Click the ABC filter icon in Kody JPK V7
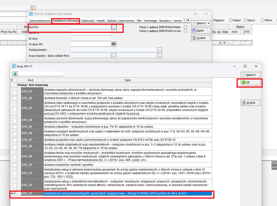Viewport: 277px width, 206px height. 15,74
